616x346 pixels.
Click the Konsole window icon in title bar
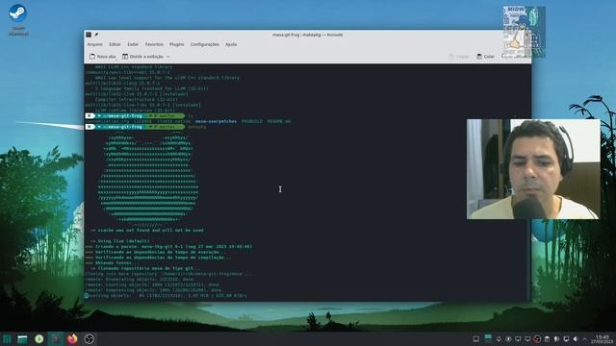click(89, 35)
